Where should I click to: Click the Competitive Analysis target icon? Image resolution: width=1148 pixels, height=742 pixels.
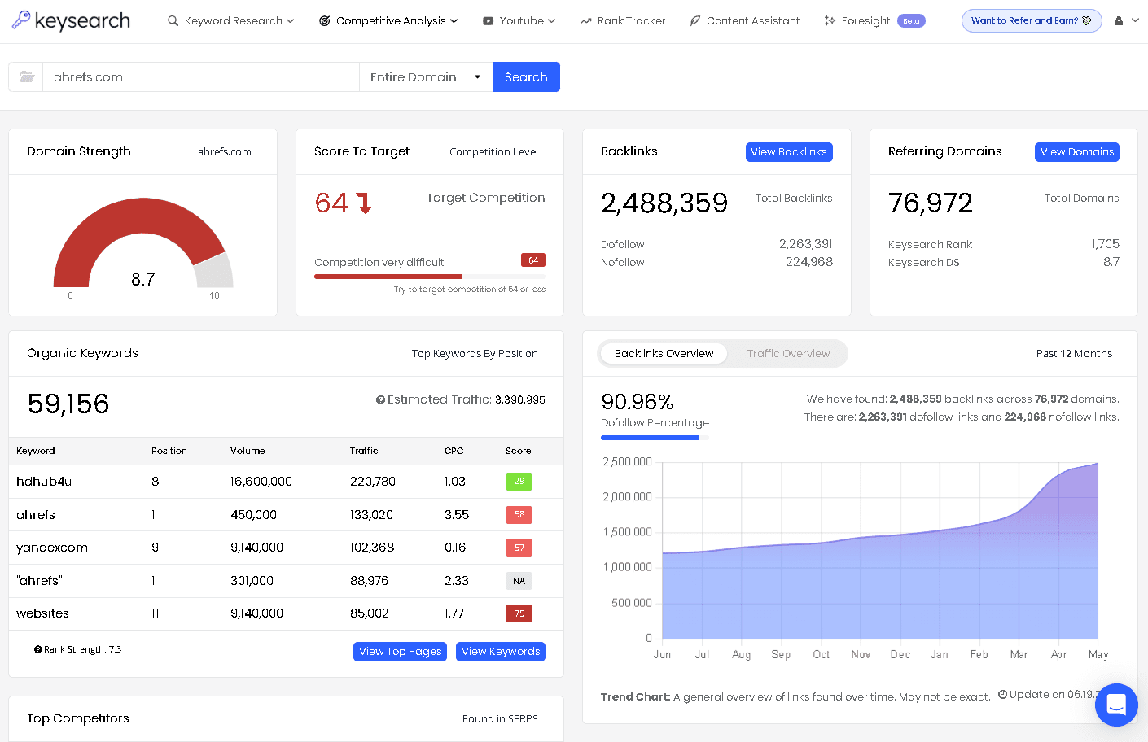click(324, 20)
